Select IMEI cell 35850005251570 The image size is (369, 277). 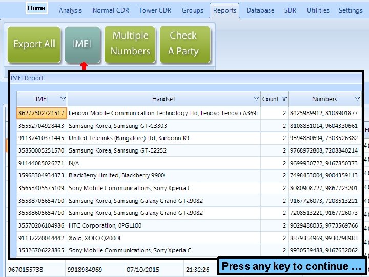point(42,151)
